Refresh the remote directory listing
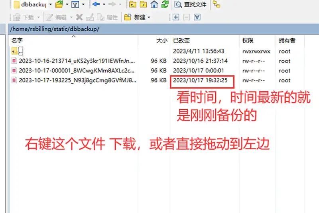Screen dimensions: 319x213 tap(165, 4)
